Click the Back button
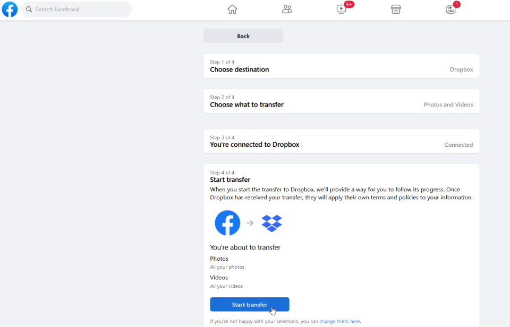 [x=243, y=36]
